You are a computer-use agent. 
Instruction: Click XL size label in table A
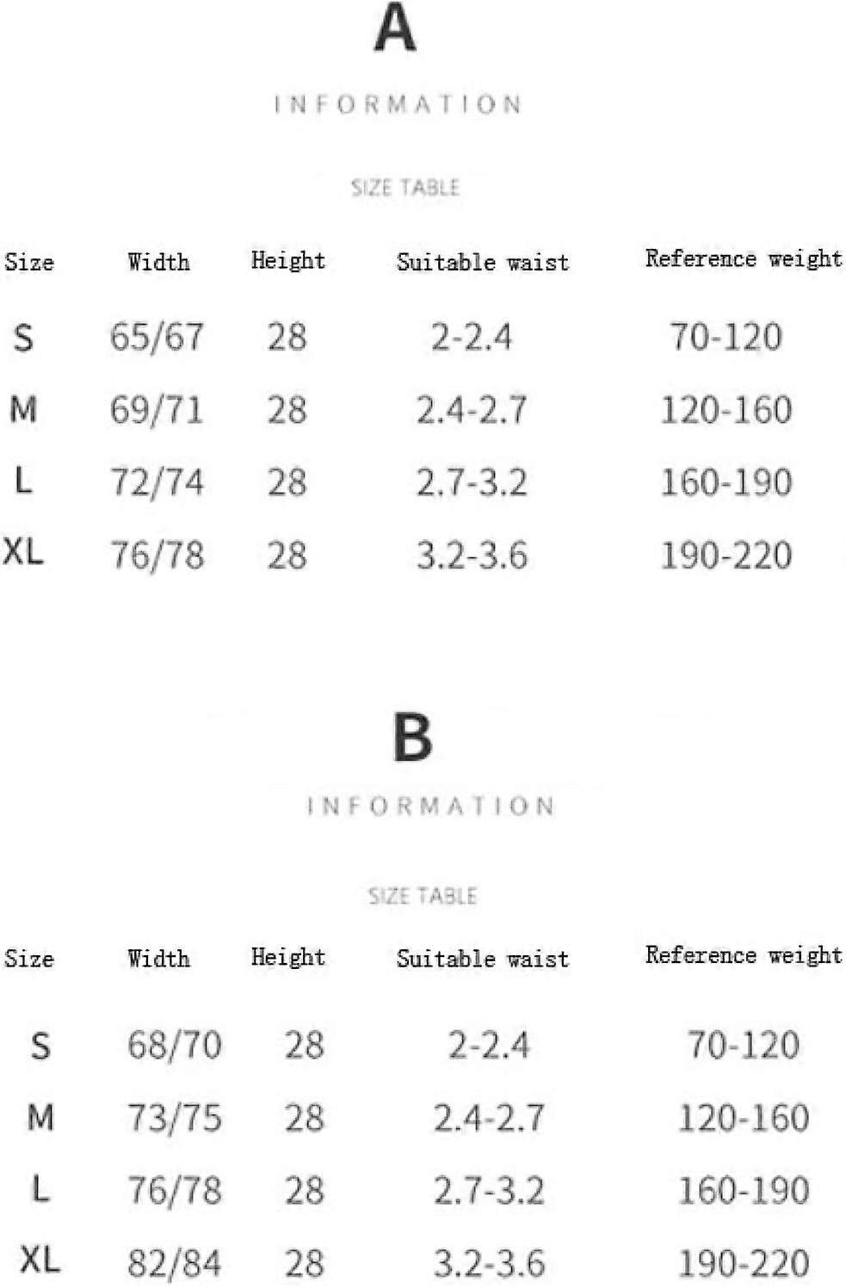pos(23,551)
